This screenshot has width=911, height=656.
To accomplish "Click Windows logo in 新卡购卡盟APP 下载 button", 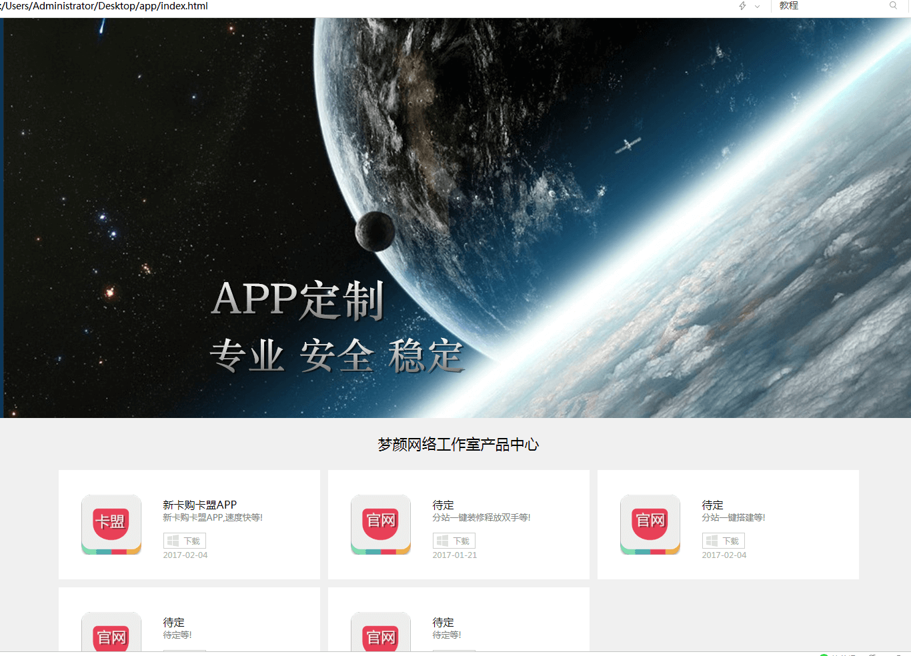I will click(173, 541).
